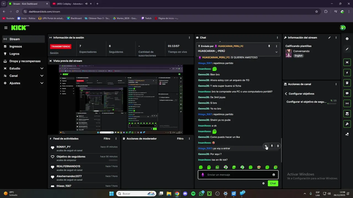Bookmark this page with the star icon
The image size is (353, 198).
[x=317, y=12]
